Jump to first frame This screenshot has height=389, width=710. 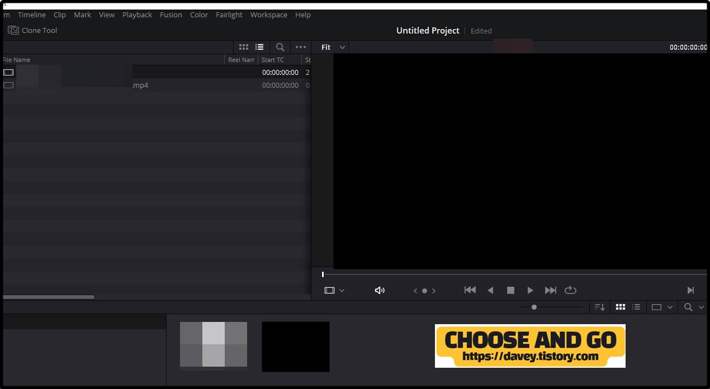[x=470, y=290]
